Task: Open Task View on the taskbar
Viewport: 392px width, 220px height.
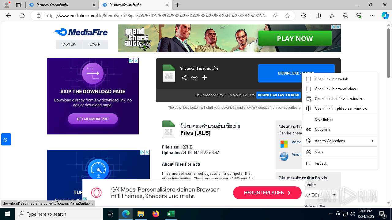Action: coord(110,214)
